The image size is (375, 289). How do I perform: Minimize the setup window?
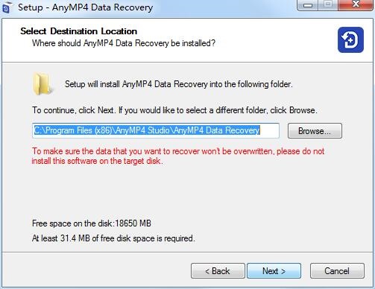click(x=308, y=4)
